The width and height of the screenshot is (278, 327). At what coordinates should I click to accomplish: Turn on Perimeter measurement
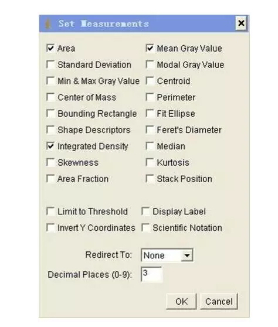pyautogui.click(x=150, y=97)
